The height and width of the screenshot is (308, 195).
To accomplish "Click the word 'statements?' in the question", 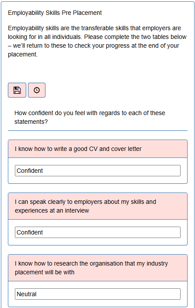I will (31, 122).
